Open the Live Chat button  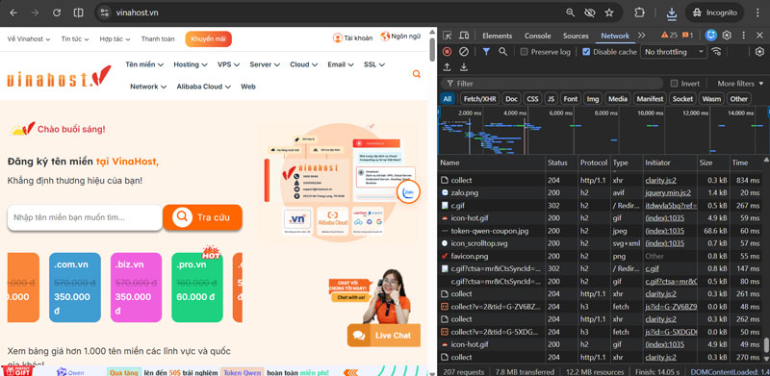coord(383,336)
